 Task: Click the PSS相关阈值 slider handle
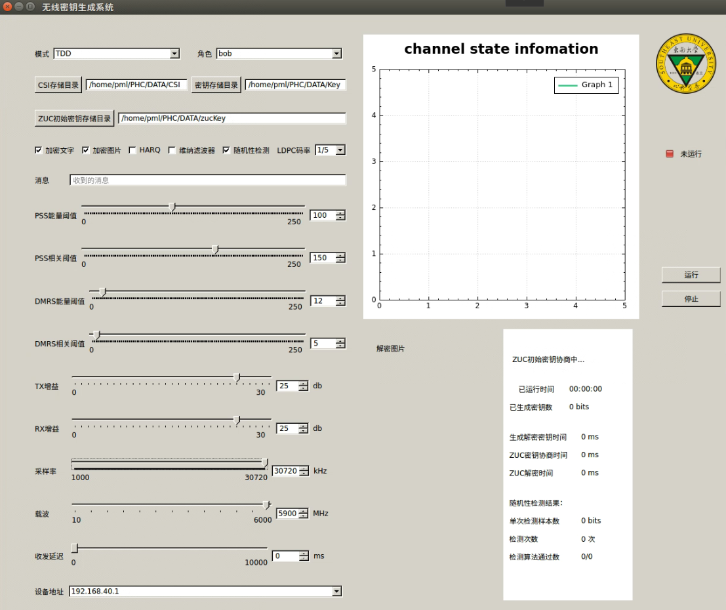coord(215,249)
